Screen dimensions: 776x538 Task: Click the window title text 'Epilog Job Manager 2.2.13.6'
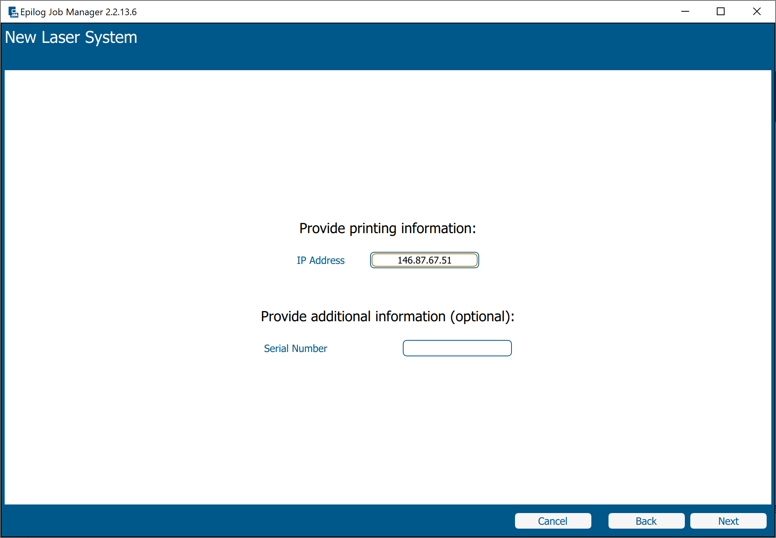pos(78,12)
